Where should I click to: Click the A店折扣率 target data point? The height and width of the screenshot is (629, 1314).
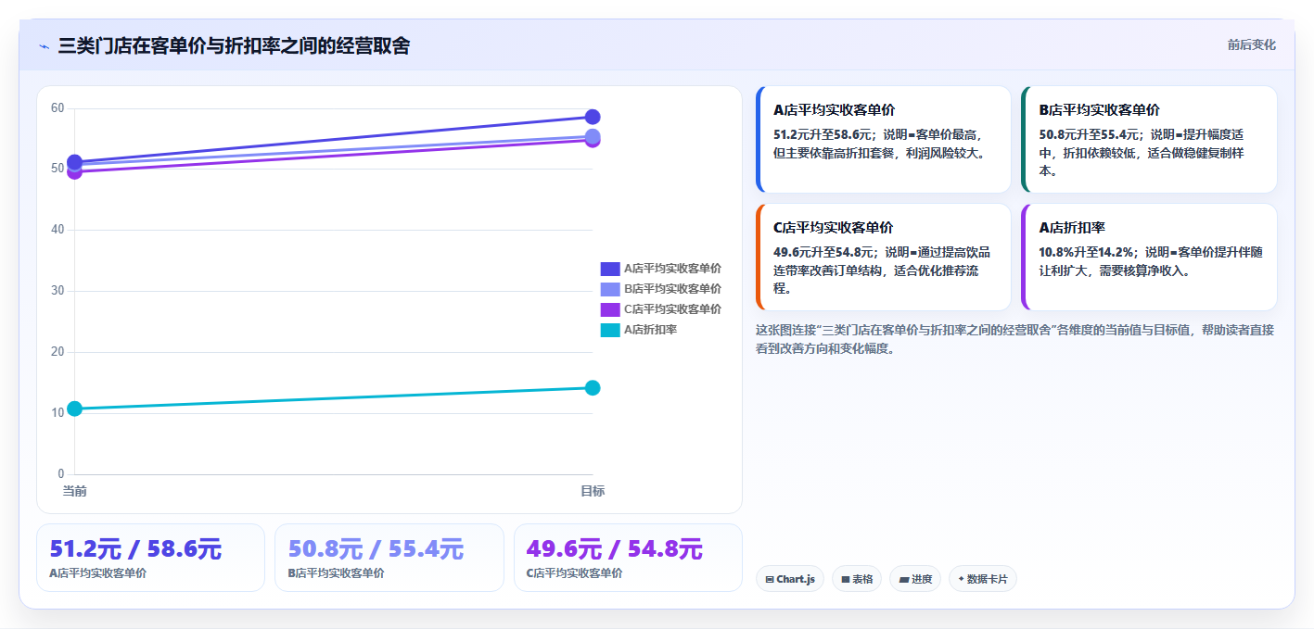point(593,387)
